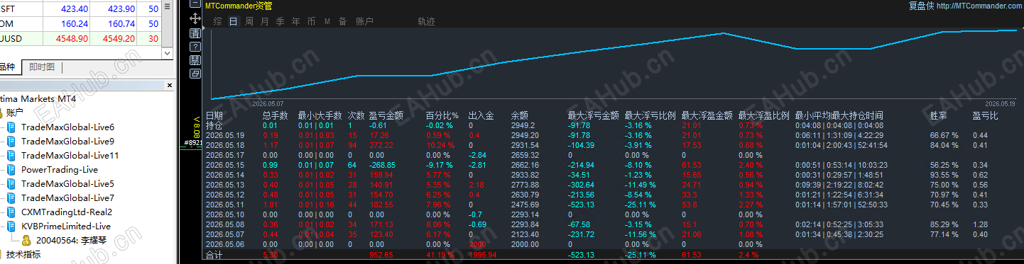The height and width of the screenshot is (264, 1024).
Task: Click the Market Watch scrollbar down arrow
Action: [x=168, y=53]
